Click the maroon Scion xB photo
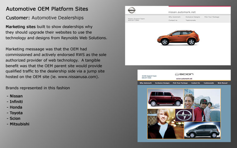Viewport: 237px width, 148px height. tap(166, 99)
